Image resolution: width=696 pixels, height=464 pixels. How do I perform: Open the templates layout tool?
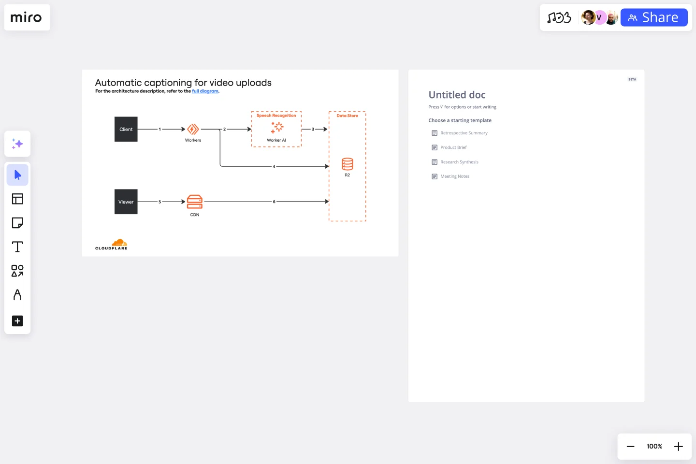tap(17, 199)
